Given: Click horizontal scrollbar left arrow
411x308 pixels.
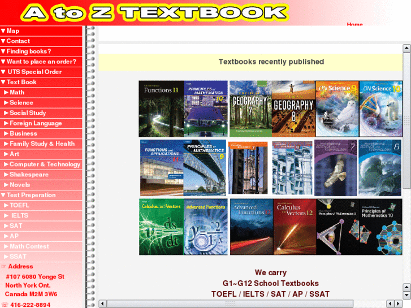Looking at the screenshot, I should [x=102, y=303].
